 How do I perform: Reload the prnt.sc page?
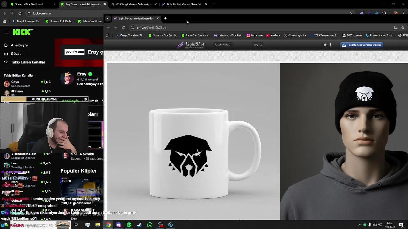tap(123, 27)
